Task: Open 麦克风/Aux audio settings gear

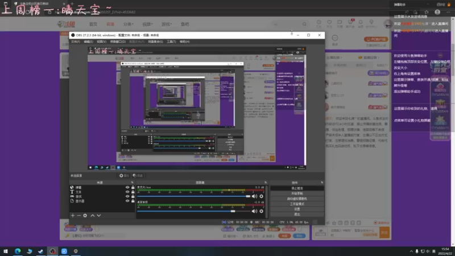Action: 262,196
